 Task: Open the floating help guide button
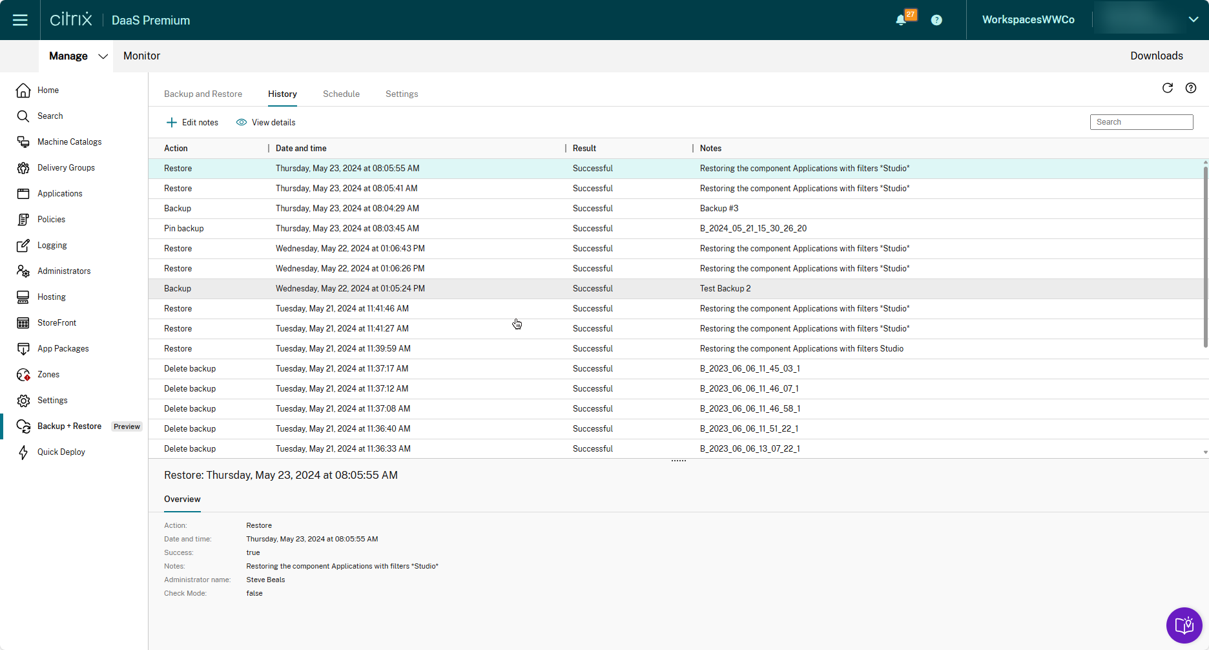tap(1184, 625)
